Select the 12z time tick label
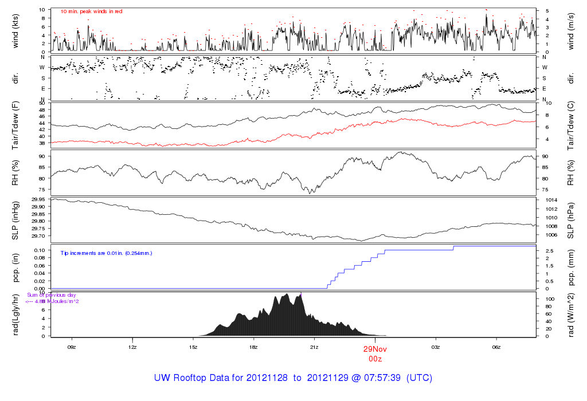The image size is (587, 401). [x=132, y=347]
